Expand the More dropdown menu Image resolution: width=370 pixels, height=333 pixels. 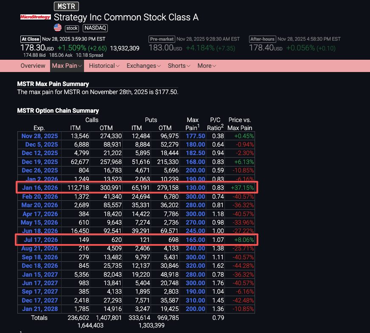pos(207,66)
